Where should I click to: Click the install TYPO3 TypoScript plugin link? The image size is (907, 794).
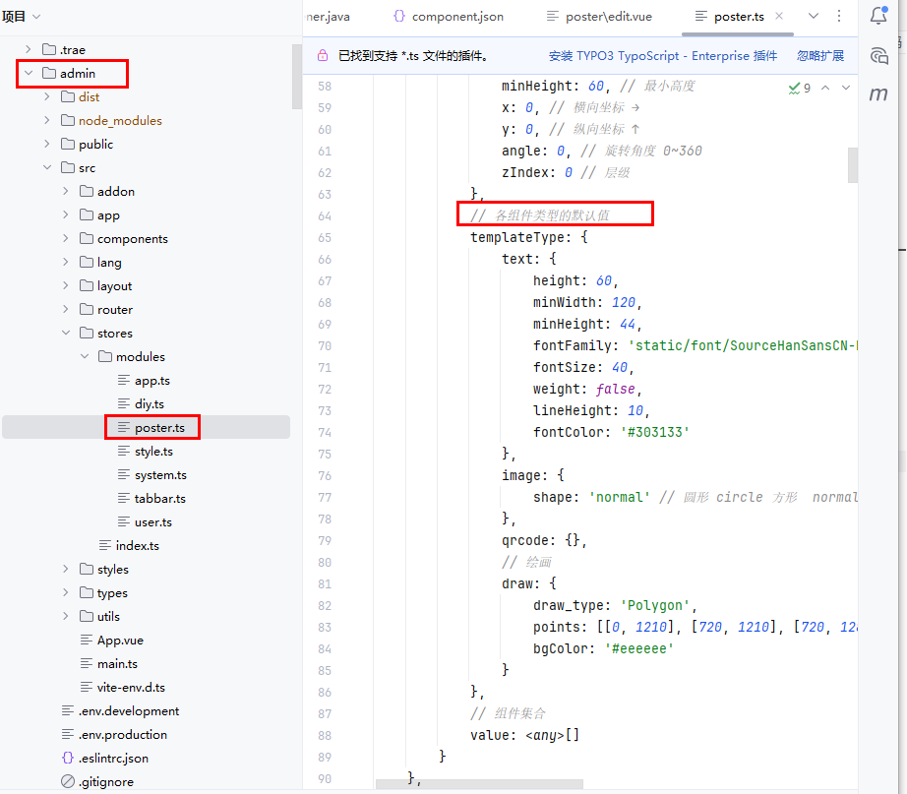pos(662,56)
